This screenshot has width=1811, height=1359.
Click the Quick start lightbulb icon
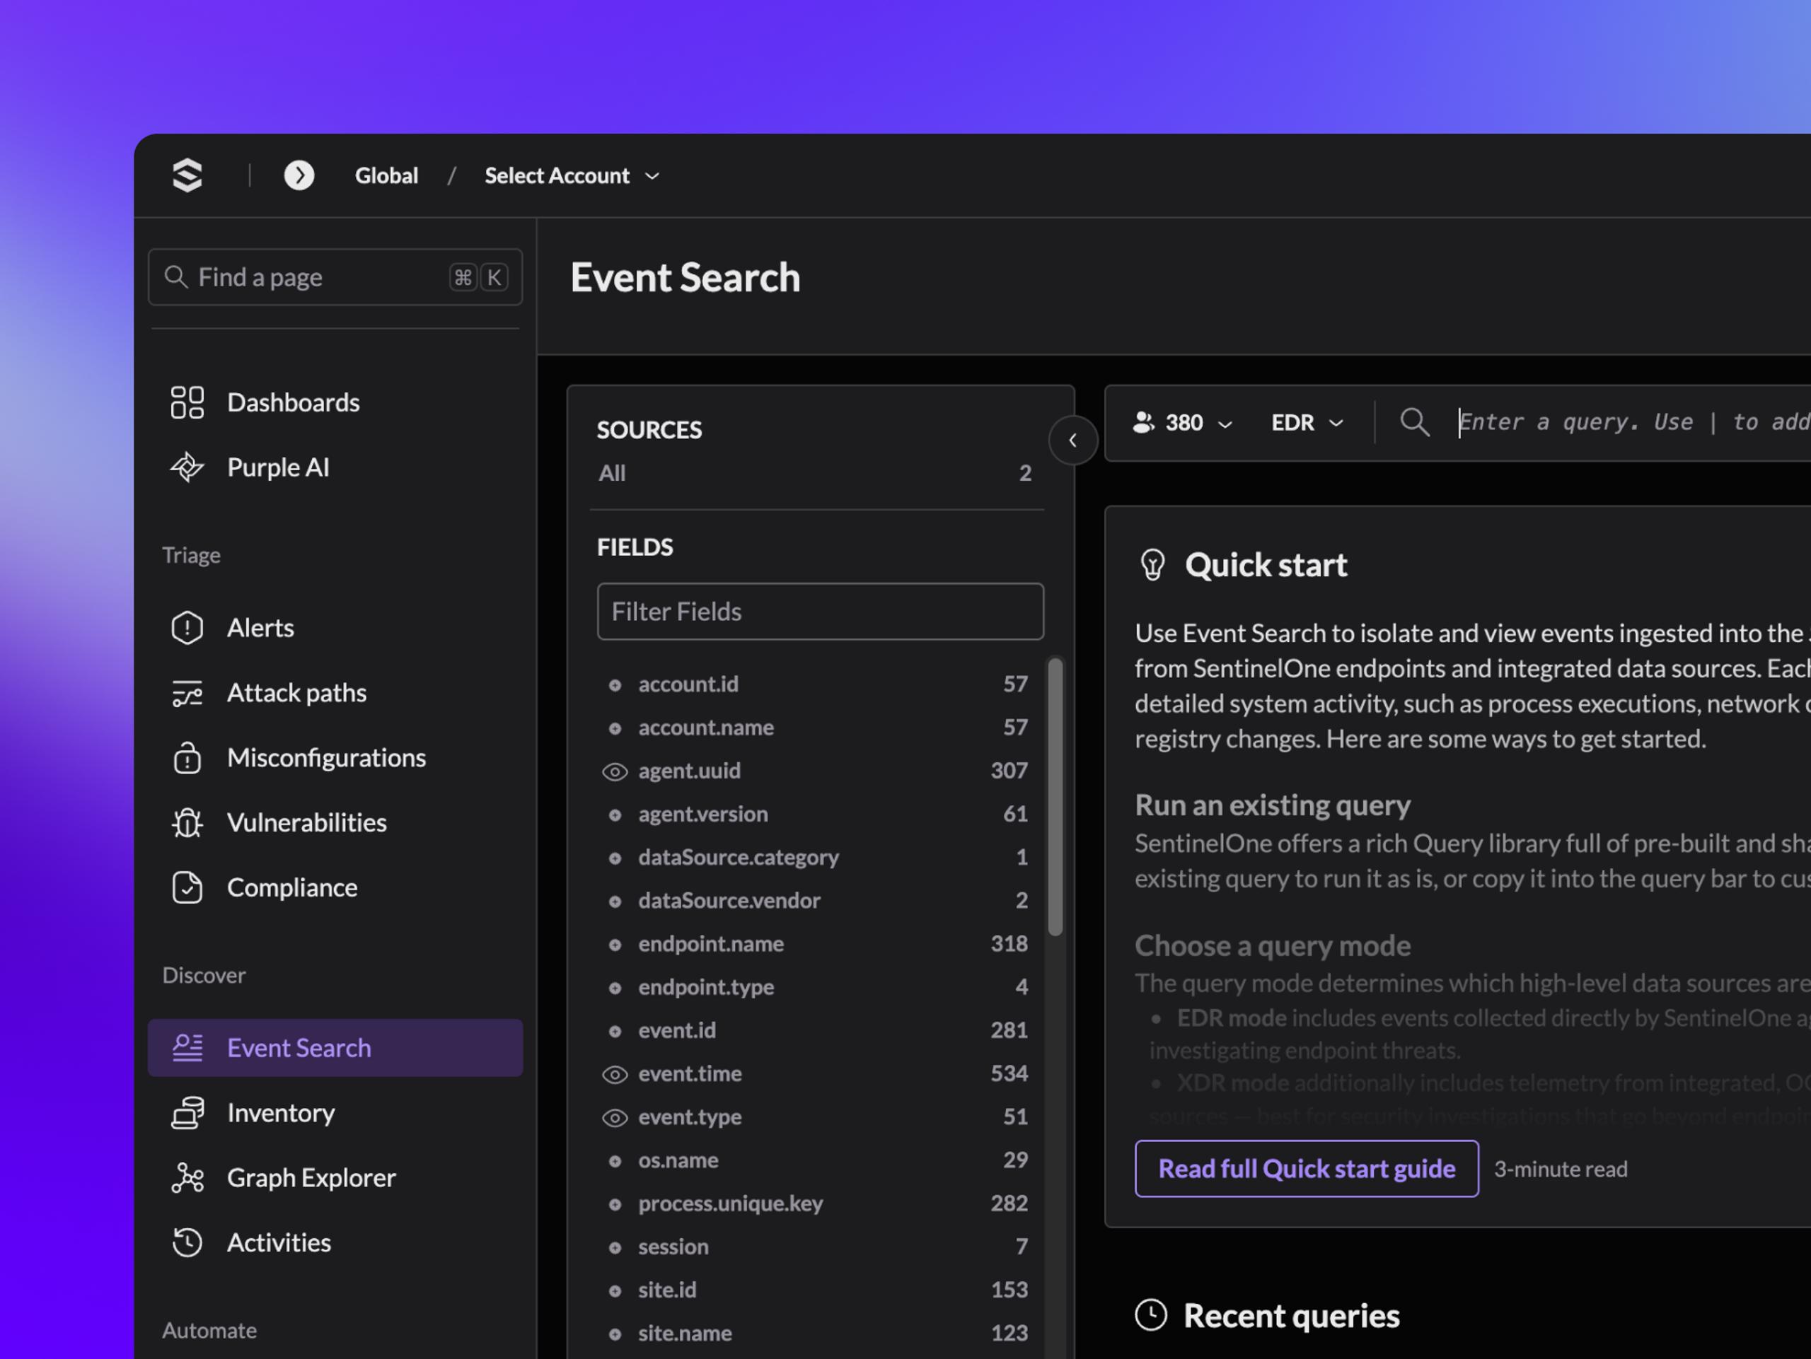click(1153, 566)
